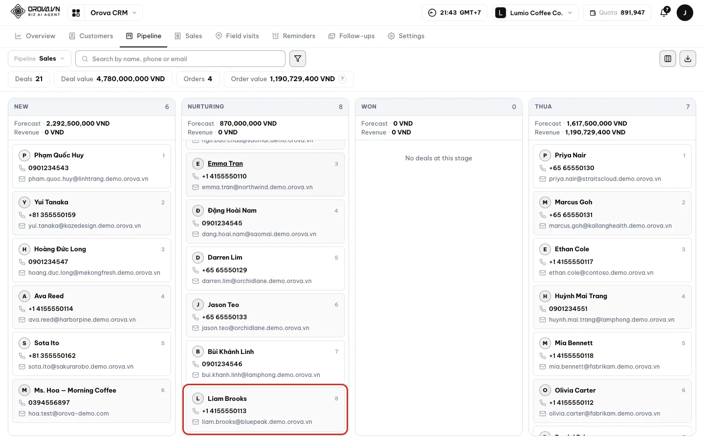
Task: Open Phạm Quốc Huy's deal card
Action: pos(91,166)
